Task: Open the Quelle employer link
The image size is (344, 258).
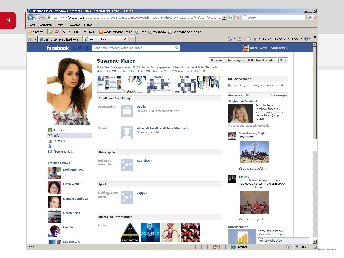Action: click(x=141, y=107)
